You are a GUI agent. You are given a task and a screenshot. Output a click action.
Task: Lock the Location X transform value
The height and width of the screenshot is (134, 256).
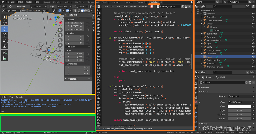pyautogui.click(x=88, y=23)
